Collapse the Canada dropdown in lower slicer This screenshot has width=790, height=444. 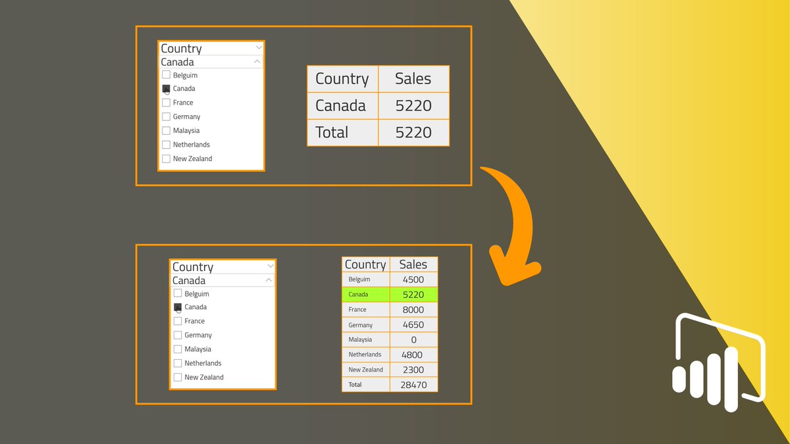click(x=269, y=280)
